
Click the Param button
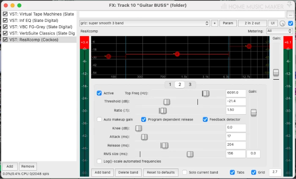tap(228, 23)
